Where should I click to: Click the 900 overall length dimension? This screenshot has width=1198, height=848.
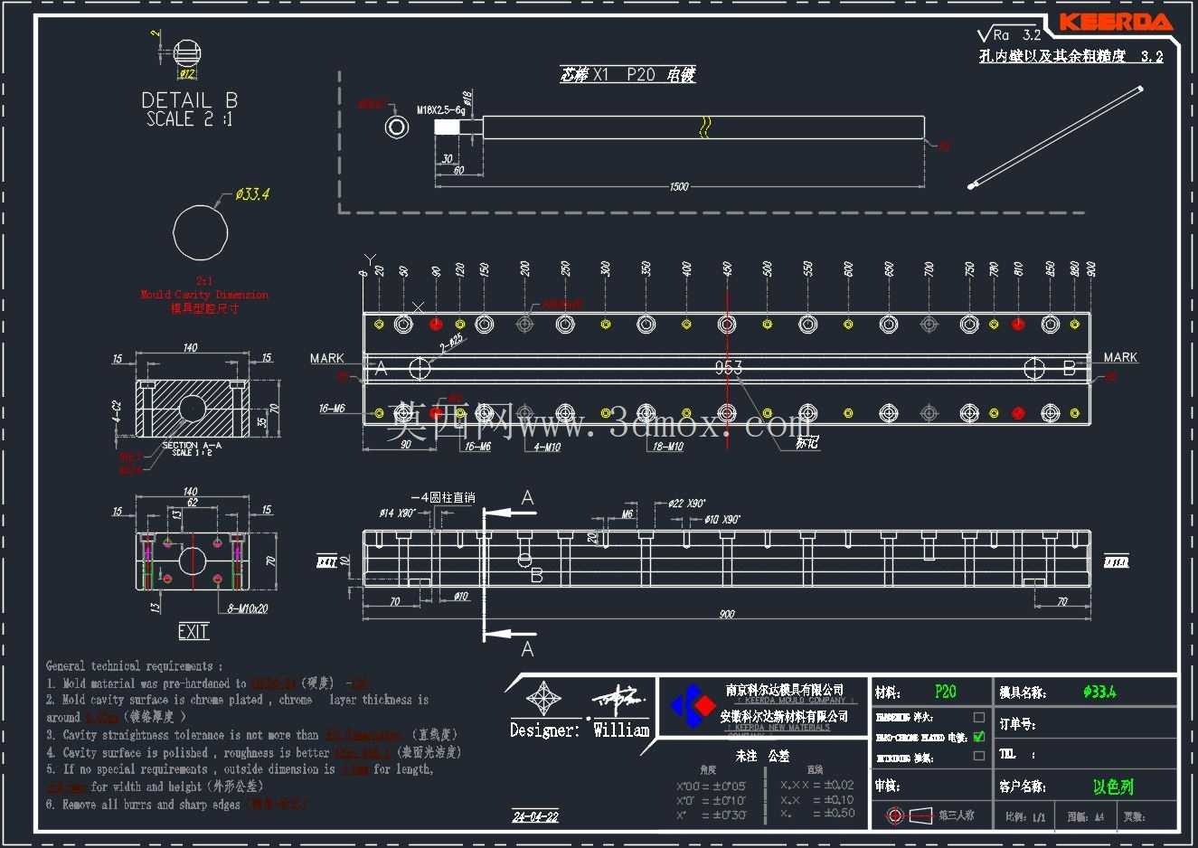click(x=727, y=614)
